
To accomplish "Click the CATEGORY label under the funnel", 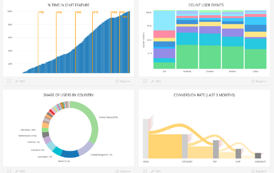I will (x=187, y=162).
